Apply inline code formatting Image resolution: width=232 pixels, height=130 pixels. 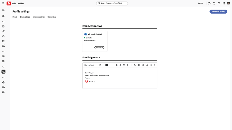coord(131,65)
